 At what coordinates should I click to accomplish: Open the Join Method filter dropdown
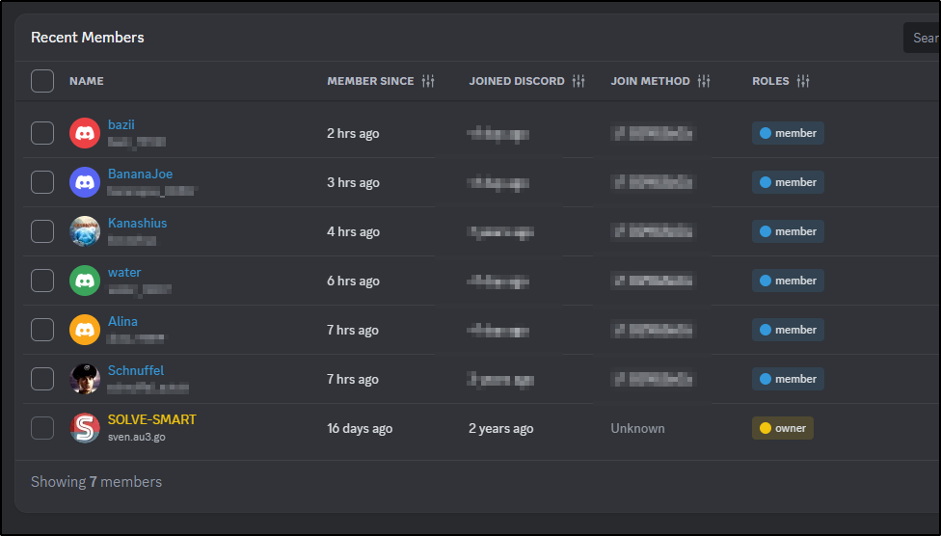click(x=704, y=81)
